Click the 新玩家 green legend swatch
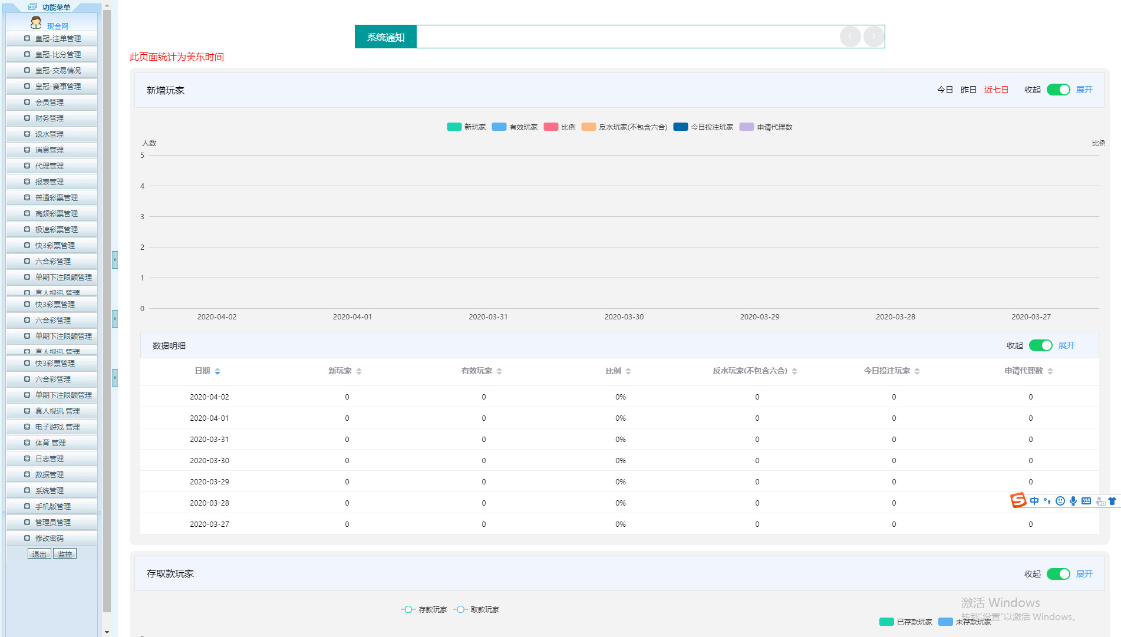Image resolution: width=1121 pixels, height=637 pixels. 454,127
